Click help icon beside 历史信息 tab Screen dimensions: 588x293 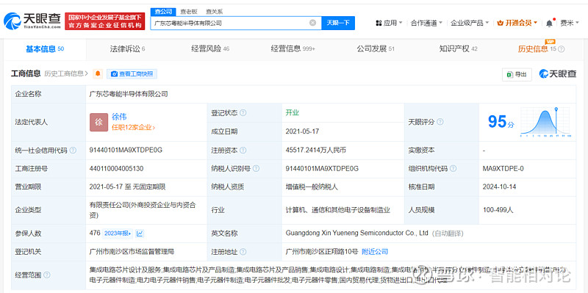tap(561, 49)
